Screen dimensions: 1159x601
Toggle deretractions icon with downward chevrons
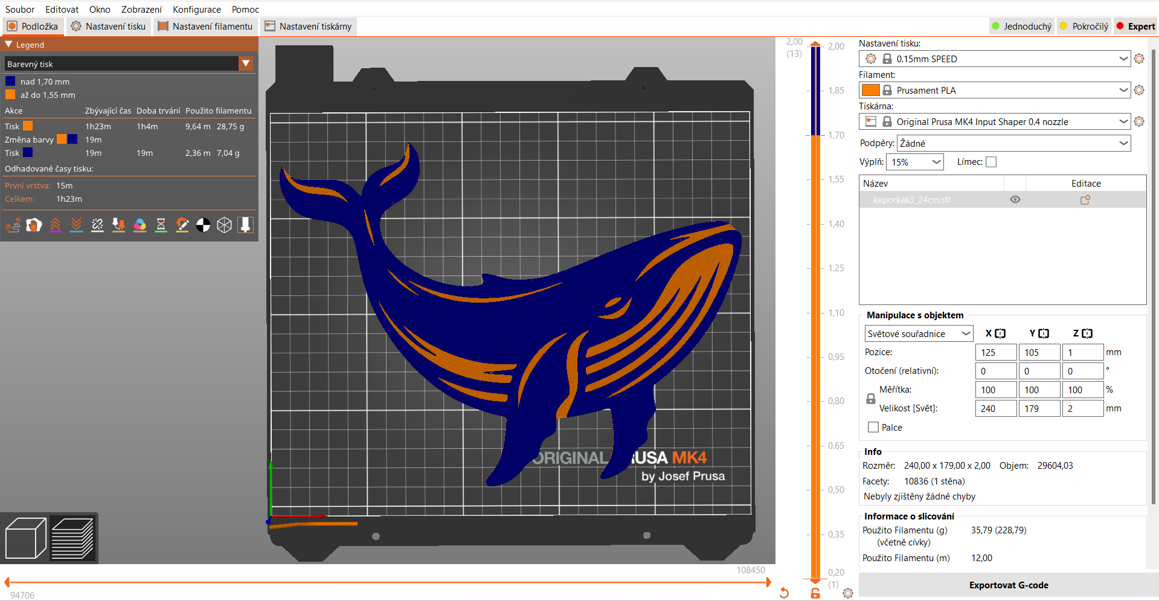(76, 225)
